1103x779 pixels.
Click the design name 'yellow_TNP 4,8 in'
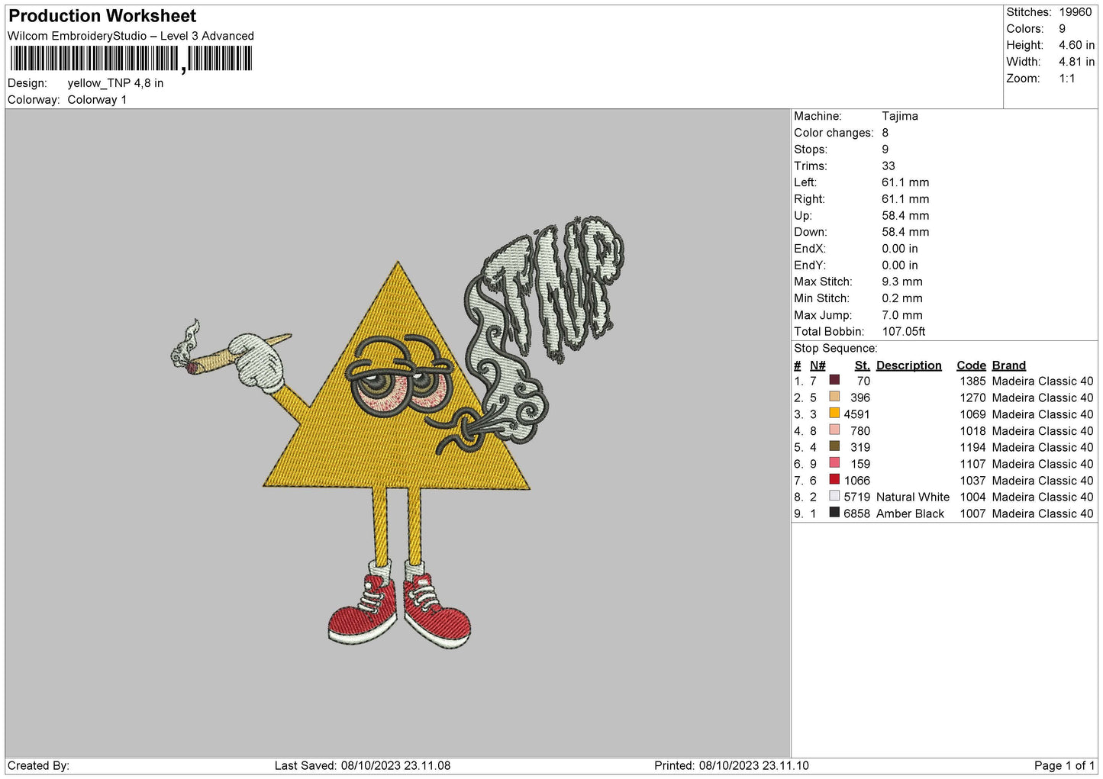tap(115, 83)
